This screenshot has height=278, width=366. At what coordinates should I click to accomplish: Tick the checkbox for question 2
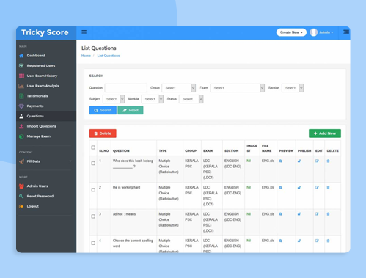click(x=93, y=190)
